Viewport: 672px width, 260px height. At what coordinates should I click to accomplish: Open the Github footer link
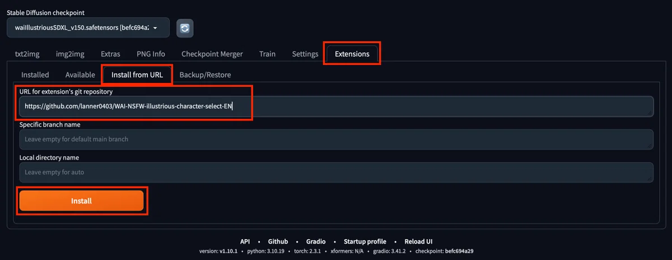(x=278, y=242)
